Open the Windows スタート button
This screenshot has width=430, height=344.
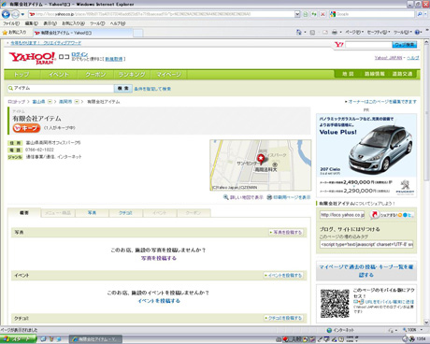coord(18,339)
